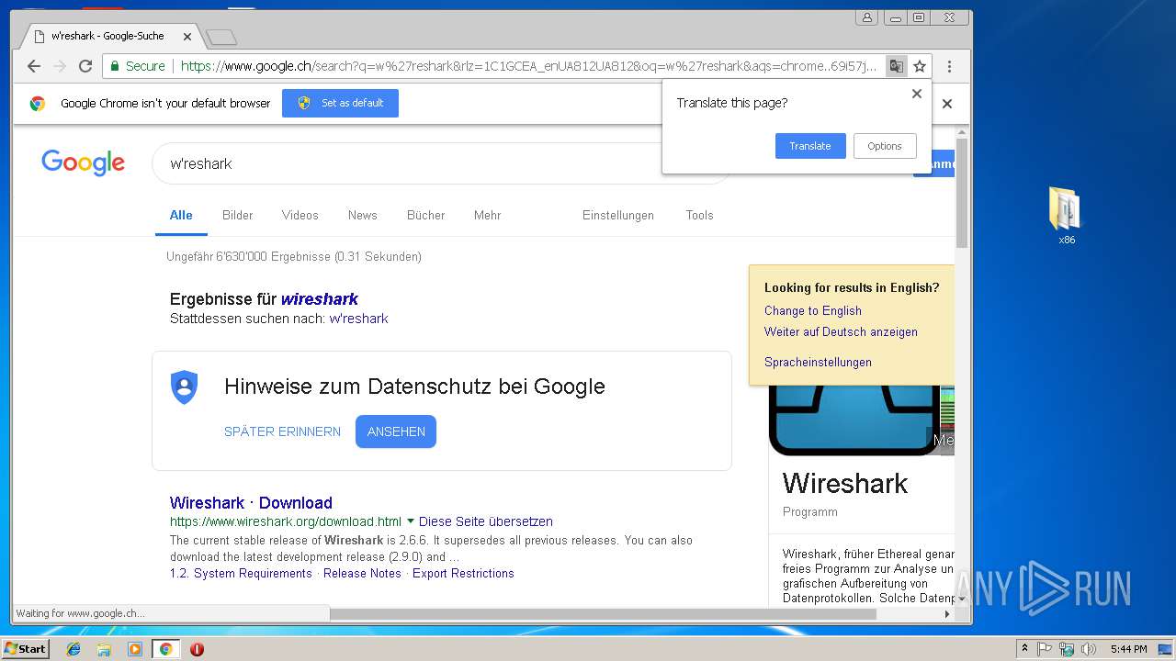The image size is (1176, 661).
Task: Open Release Notes sublink
Action: (x=362, y=574)
